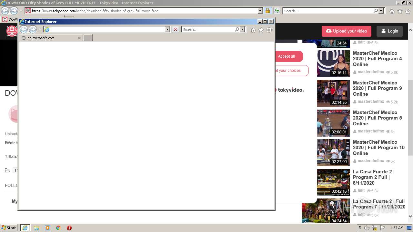The width and height of the screenshot is (413, 232).
Task: Click search magnifier in popup window search box
Action: pyautogui.click(x=237, y=29)
